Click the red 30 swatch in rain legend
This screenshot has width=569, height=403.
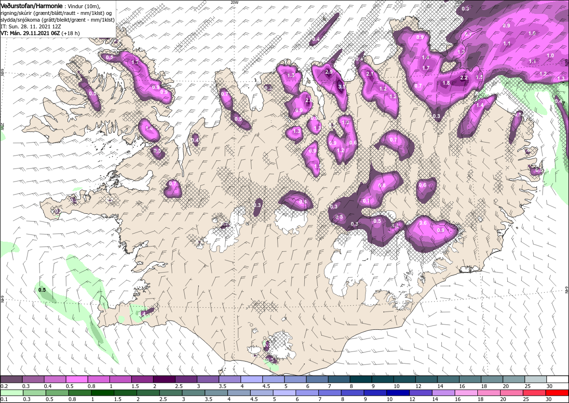(557, 393)
